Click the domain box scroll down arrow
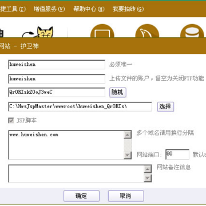This screenshot has width=206, height=206. click(x=128, y=155)
